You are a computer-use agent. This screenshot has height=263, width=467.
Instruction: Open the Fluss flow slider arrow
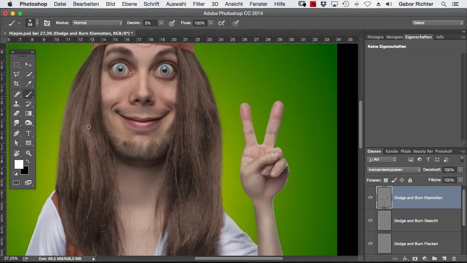(211, 23)
